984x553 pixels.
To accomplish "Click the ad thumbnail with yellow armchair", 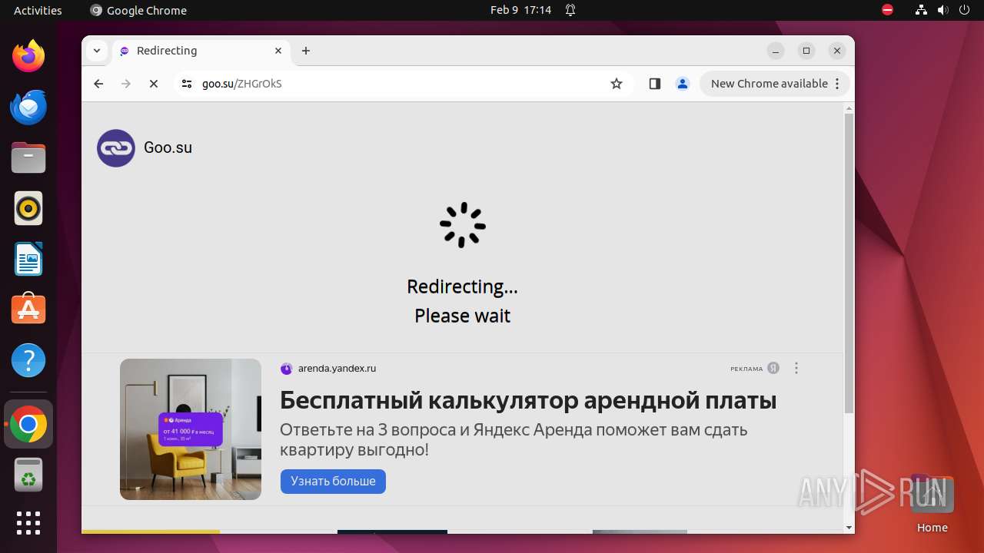I will 191,429.
